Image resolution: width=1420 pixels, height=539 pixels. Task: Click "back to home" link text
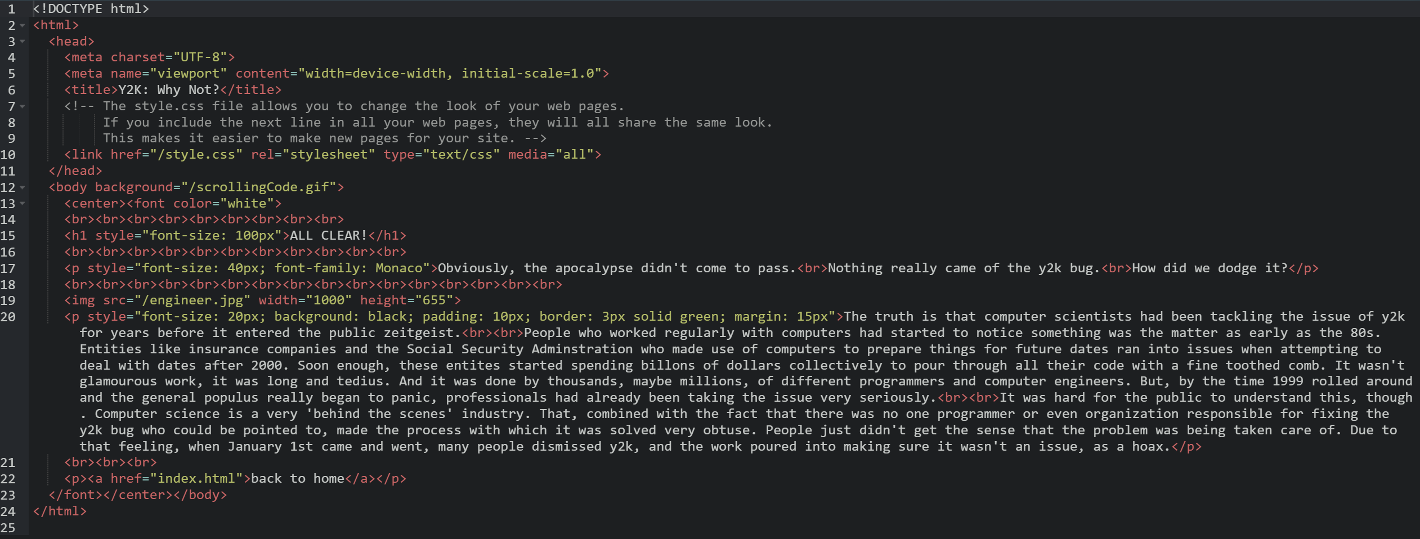point(297,479)
